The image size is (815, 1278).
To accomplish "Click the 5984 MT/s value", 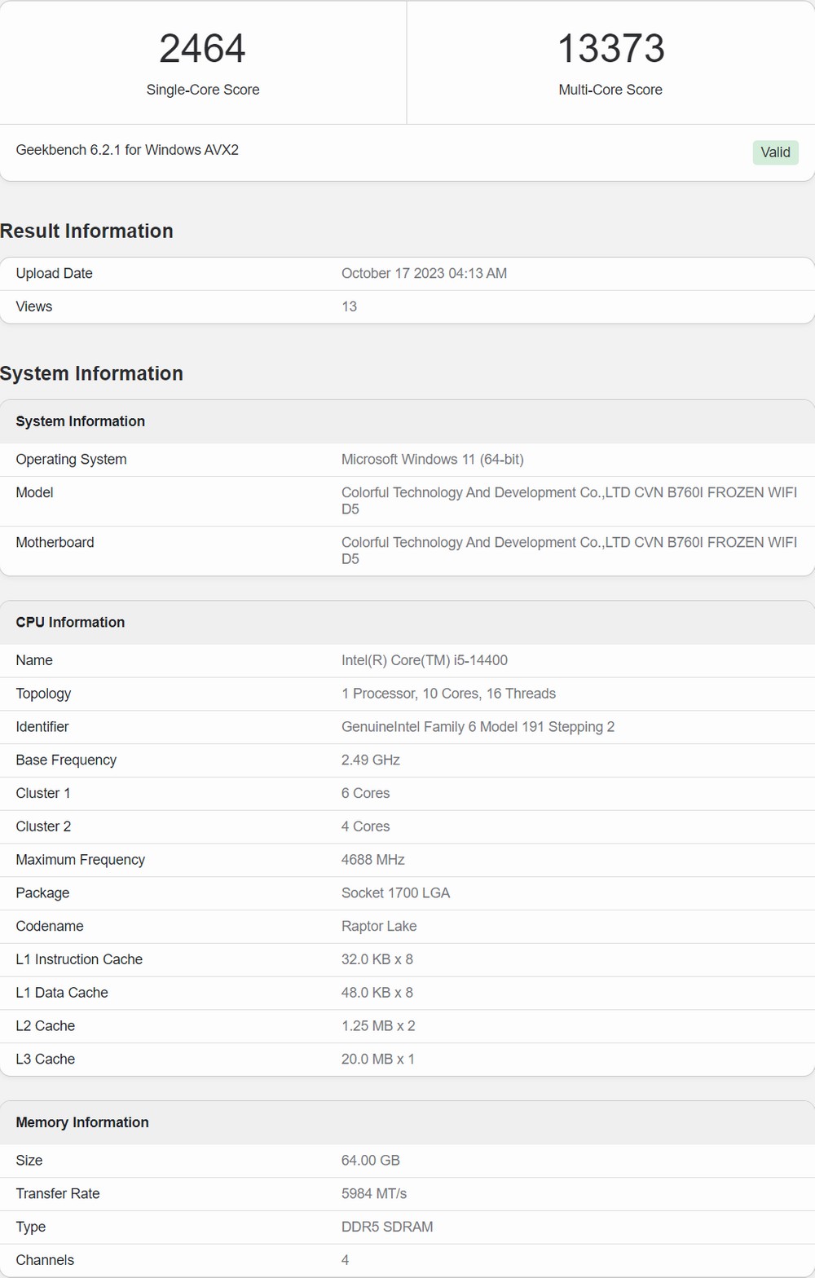I will pos(374,1194).
